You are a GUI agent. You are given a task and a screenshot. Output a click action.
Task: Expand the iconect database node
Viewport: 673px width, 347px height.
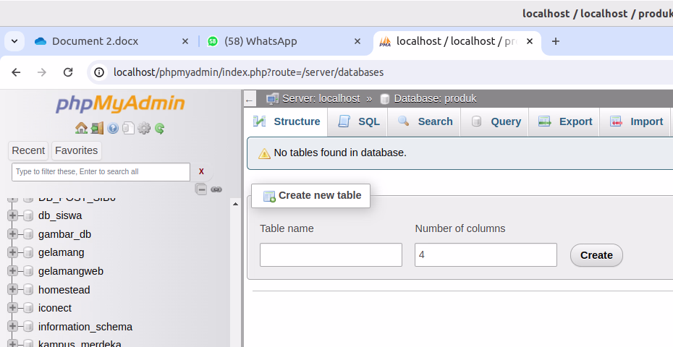(x=12, y=308)
